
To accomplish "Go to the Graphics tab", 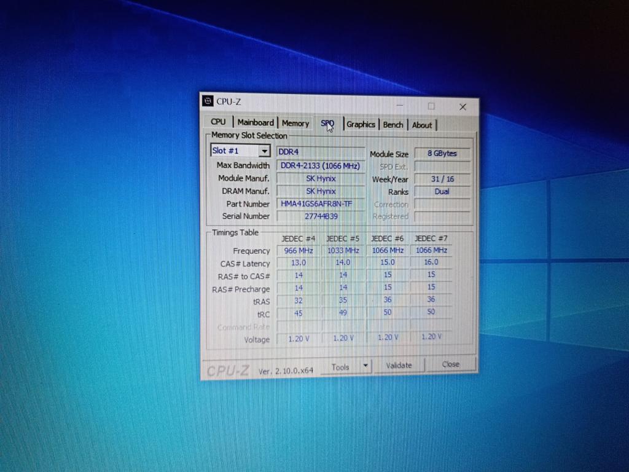I will point(361,125).
